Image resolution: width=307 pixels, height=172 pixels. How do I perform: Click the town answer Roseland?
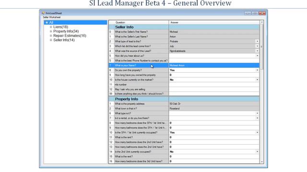coord(214,108)
